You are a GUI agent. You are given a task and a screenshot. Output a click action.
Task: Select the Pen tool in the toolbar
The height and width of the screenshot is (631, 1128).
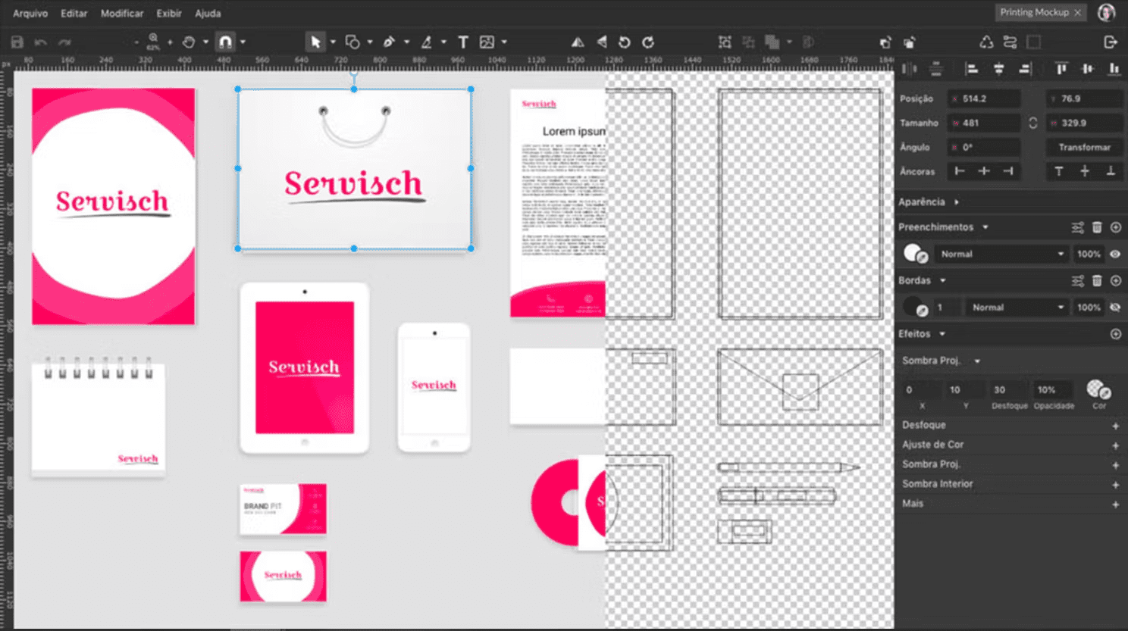[x=389, y=42]
